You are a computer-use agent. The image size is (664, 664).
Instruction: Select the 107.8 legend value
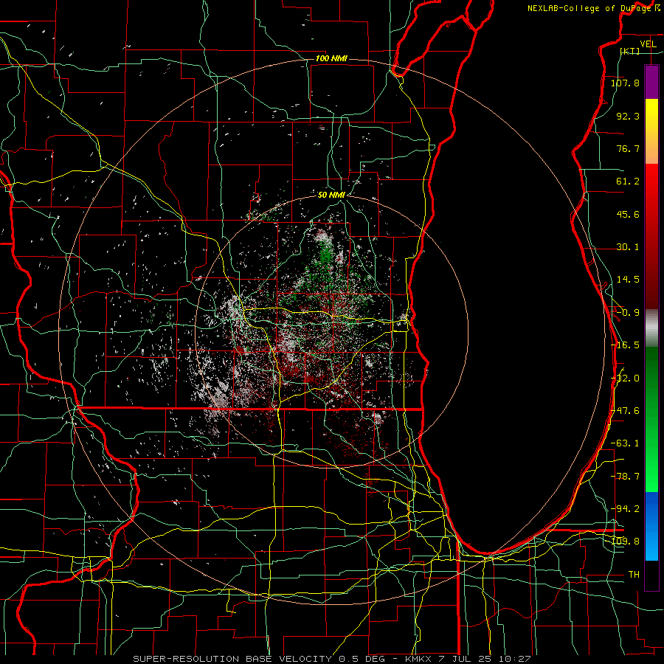click(626, 83)
